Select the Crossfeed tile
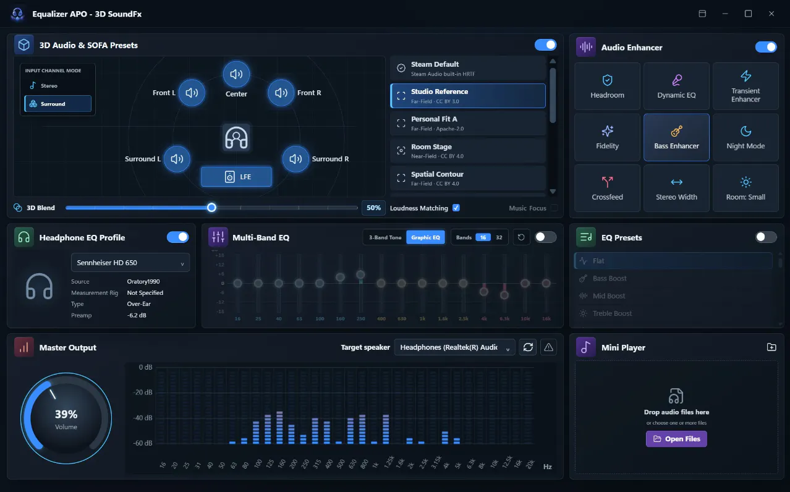 click(607, 188)
